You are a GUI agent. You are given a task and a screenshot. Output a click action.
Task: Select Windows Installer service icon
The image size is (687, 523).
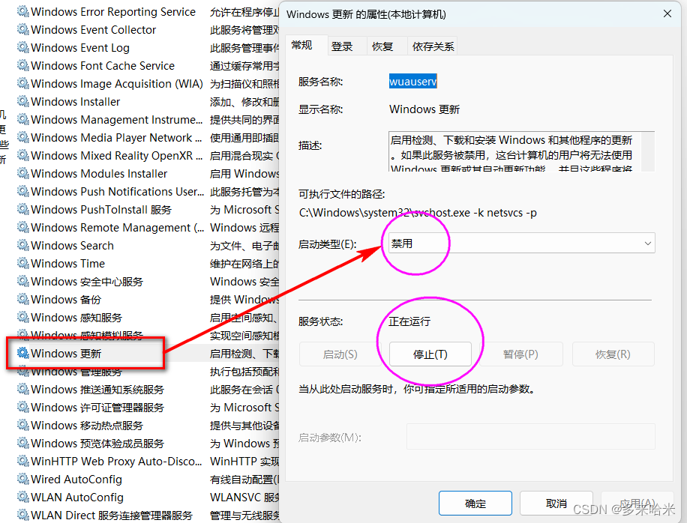pyautogui.click(x=22, y=101)
